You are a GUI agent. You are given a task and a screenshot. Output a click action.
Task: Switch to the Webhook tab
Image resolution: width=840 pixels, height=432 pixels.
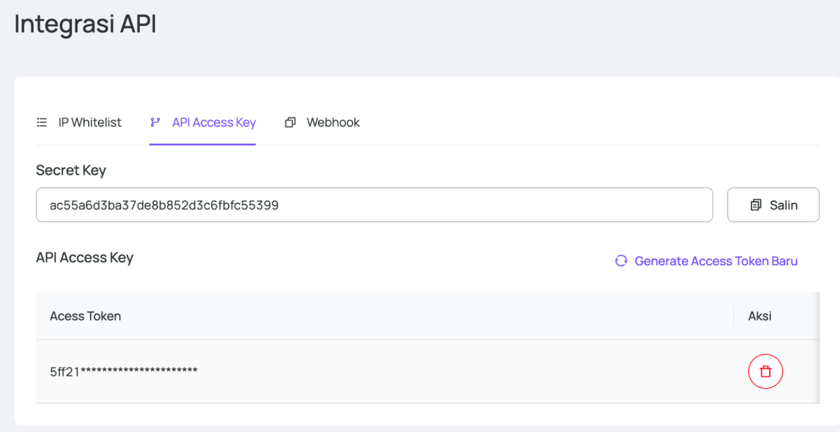pos(332,122)
